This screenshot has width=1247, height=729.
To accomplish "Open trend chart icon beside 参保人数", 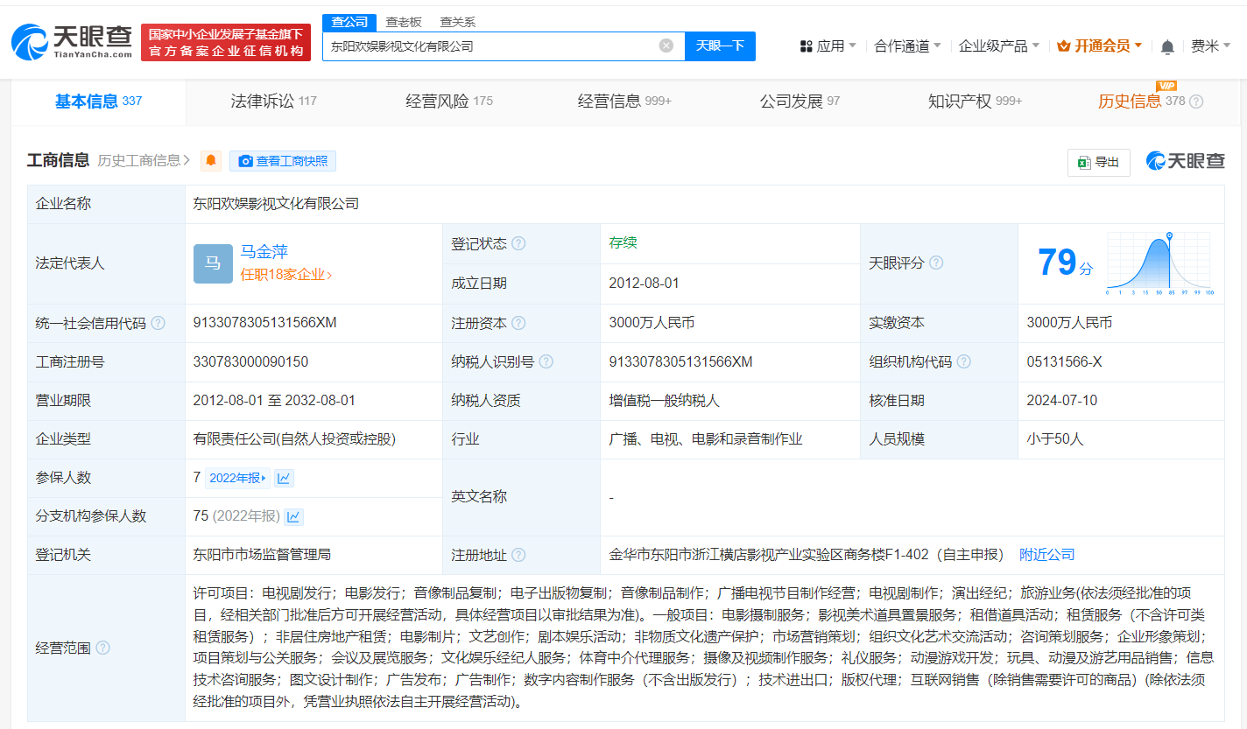I will point(283,477).
